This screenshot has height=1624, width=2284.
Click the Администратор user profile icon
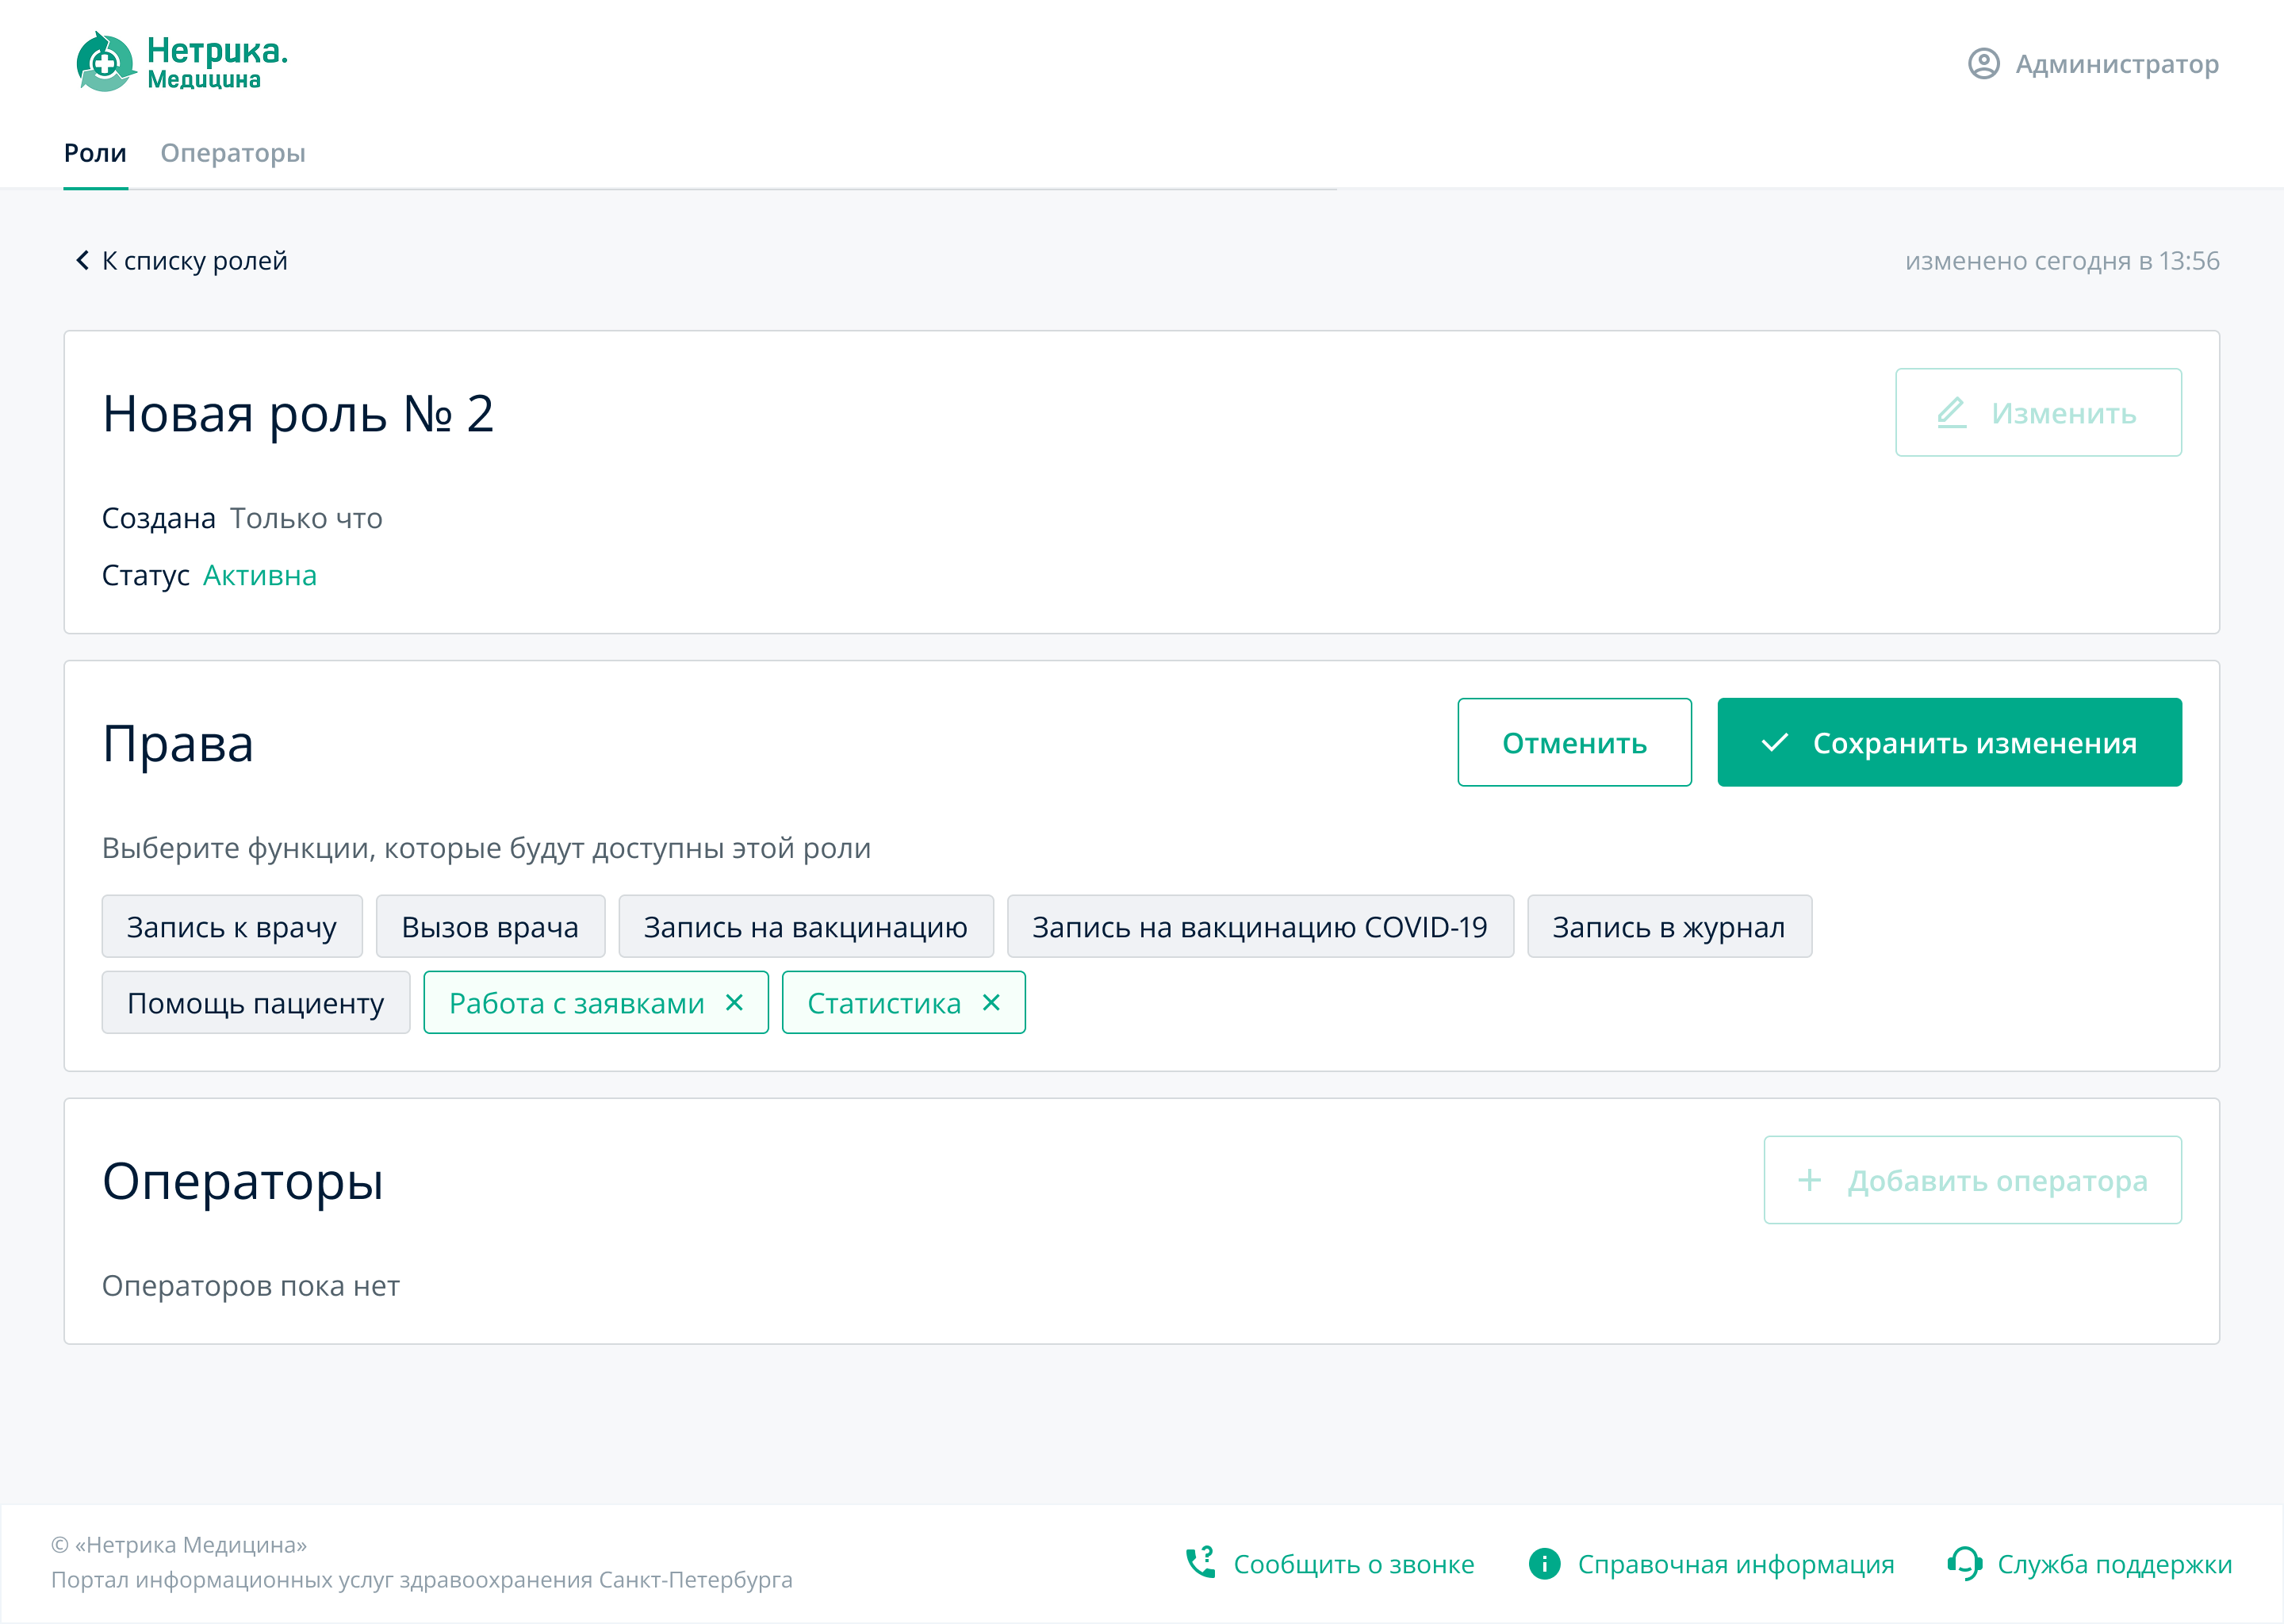click(x=1983, y=64)
